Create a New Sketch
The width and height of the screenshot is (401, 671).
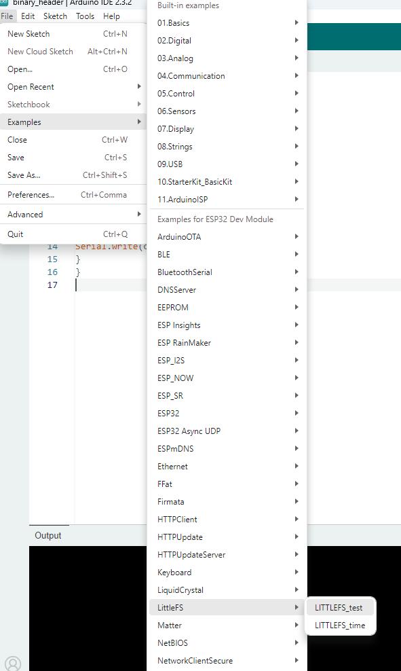[x=28, y=33]
